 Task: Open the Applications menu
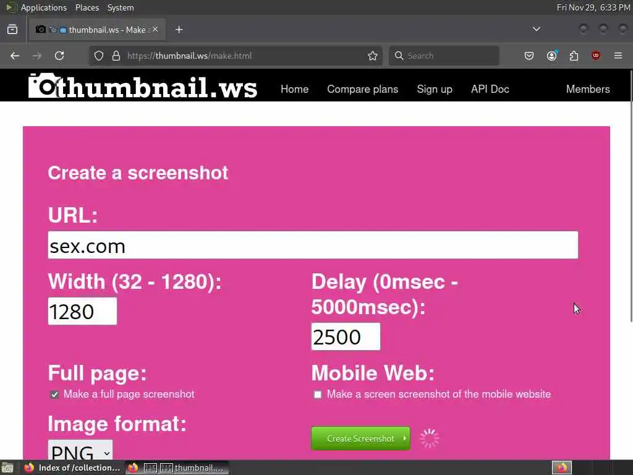pyautogui.click(x=44, y=7)
